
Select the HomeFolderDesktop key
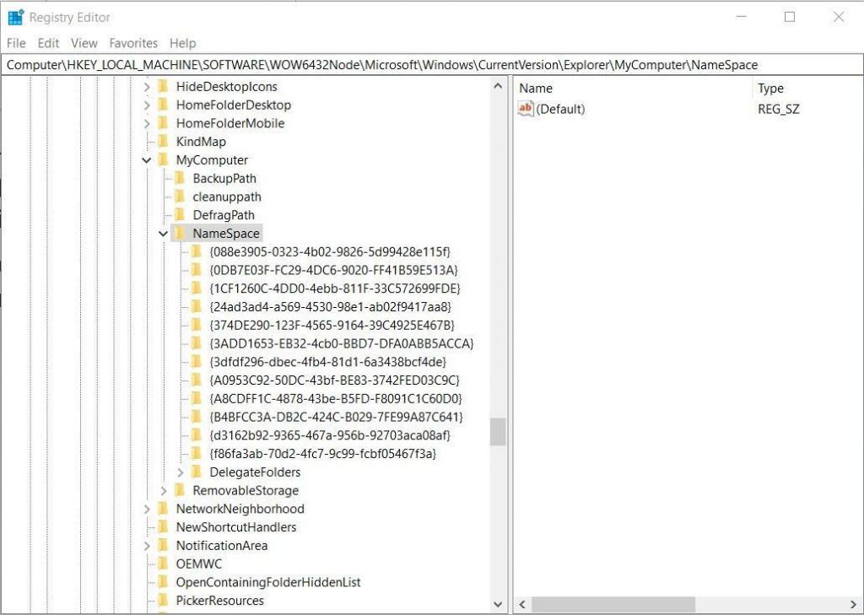[233, 105]
